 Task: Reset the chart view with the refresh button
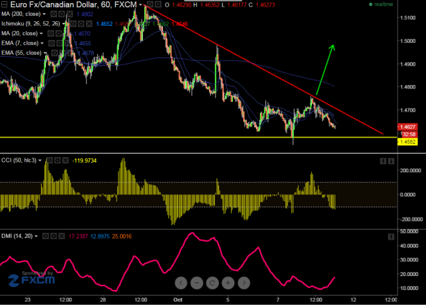pyautogui.click(x=212, y=283)
